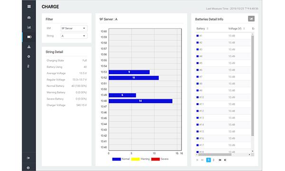Click the info icon at sidebar bottom
The height and width of the screenshot is (171, 285).
click(28, 168)
